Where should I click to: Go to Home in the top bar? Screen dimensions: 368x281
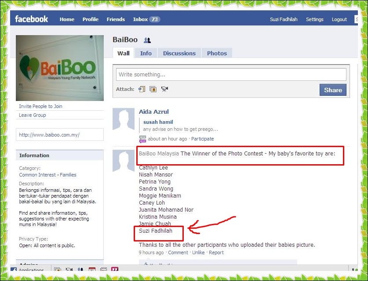(x=67, y=19)
